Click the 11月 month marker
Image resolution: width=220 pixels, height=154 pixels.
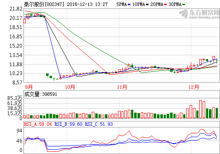(x=122, y=87)
